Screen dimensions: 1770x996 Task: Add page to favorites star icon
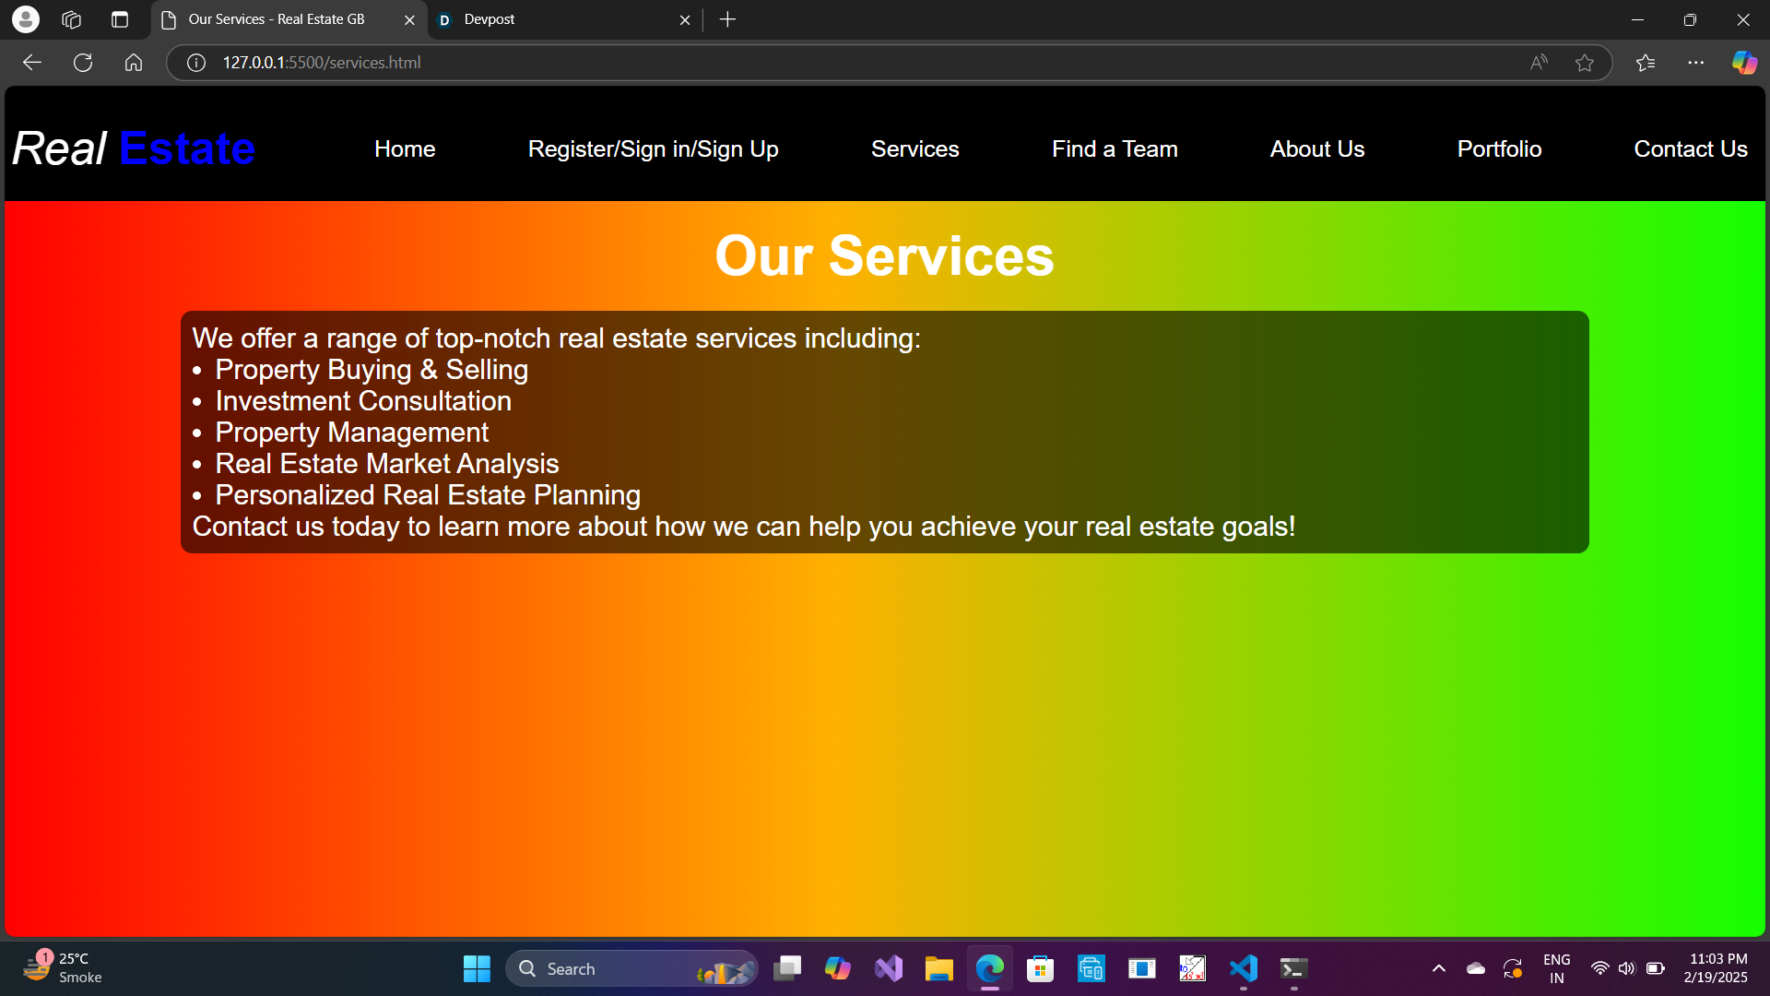pos(1585,63)
